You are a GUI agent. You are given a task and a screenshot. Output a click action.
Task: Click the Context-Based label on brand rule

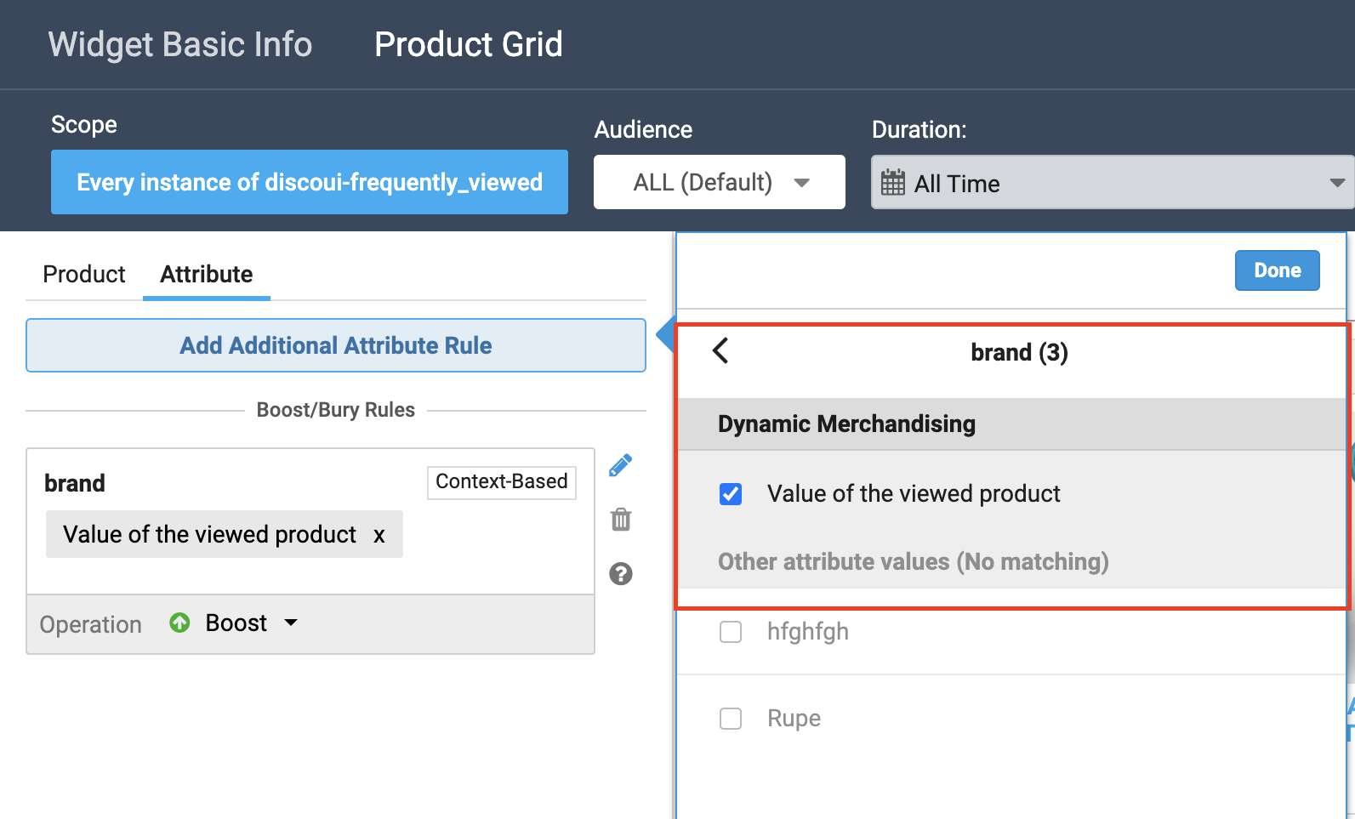click(x=501, y=481)
